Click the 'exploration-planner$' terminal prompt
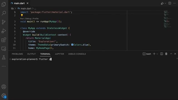Image resolution: width=178 pixels, height=100 pixels. pos(25,59)
